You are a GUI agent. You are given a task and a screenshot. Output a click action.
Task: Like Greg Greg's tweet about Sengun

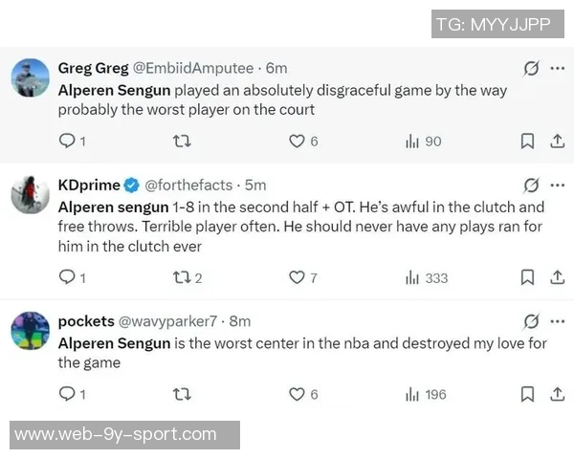click(x=297, y=142)
